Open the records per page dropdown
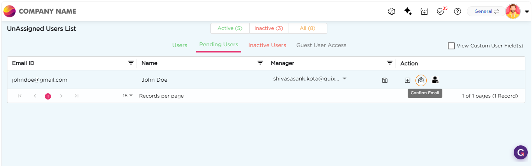 pos(128,96)
